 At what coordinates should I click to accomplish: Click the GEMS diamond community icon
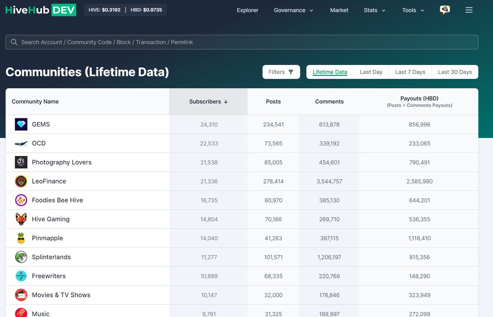pyautogui.click(x=21, y=124)
